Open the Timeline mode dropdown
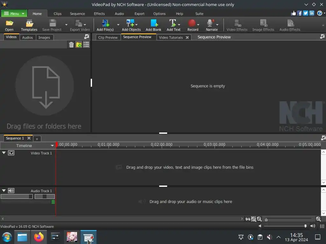Image resolution: width=326 pixels, height=244 pixels. (x=52, y=146)
